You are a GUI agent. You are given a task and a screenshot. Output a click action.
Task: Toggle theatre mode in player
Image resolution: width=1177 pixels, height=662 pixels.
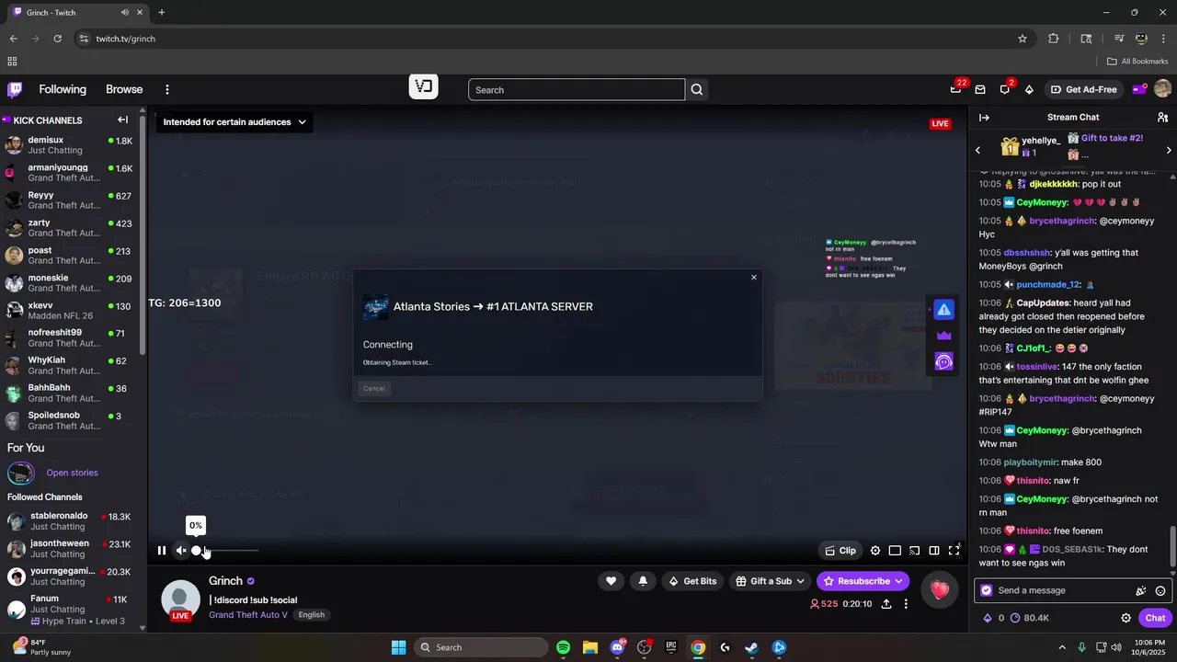coord(895,551)
